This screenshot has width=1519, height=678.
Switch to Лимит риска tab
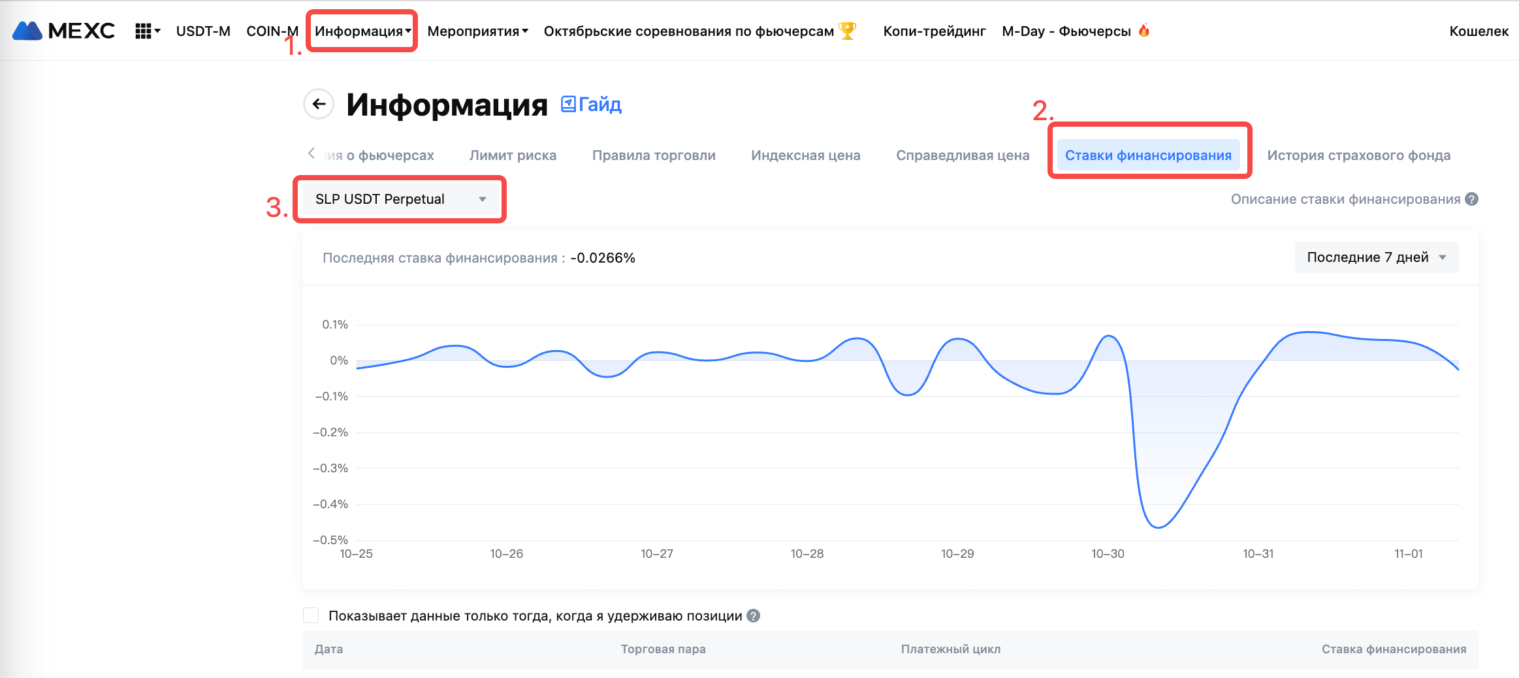tap(513, 155)
